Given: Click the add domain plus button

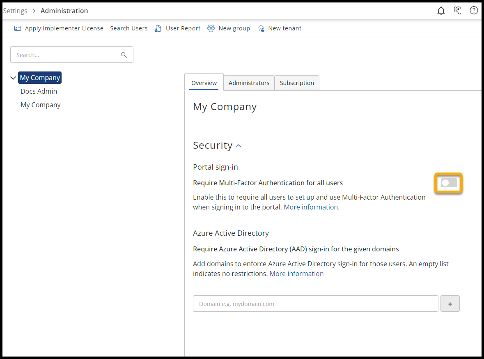Looking at the screenshot, I should point(450,304).
